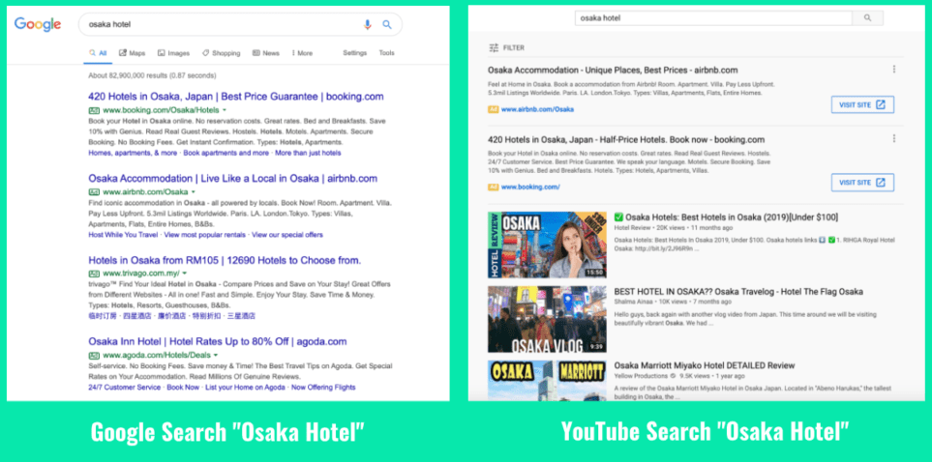Screen dimensions: 932x462
Task: Click List your Home on Agoda sitelink
Action: click(246, 388)
